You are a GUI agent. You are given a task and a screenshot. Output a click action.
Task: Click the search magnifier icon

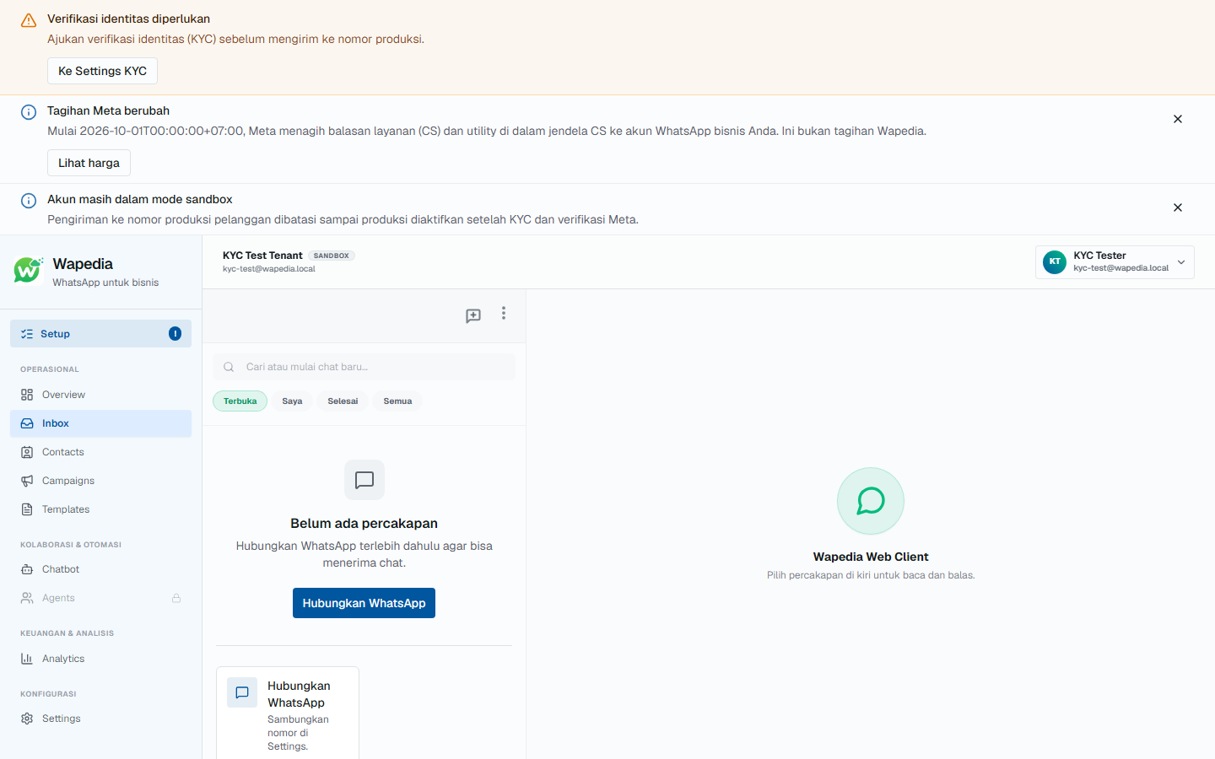pyautogui.click(x=229, y=367)
